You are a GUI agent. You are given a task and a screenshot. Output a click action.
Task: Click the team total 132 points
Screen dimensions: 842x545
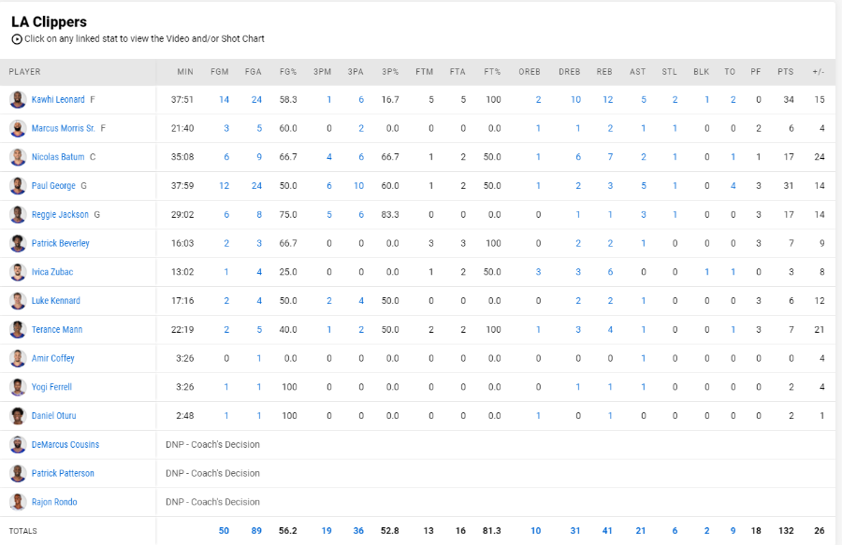click(x=786, y=531)
